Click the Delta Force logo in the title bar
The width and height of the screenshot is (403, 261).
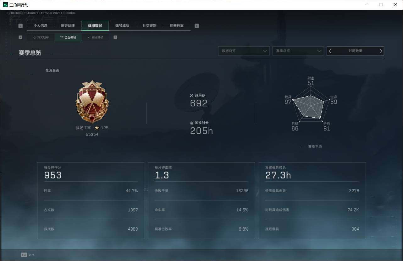(5, 5)
